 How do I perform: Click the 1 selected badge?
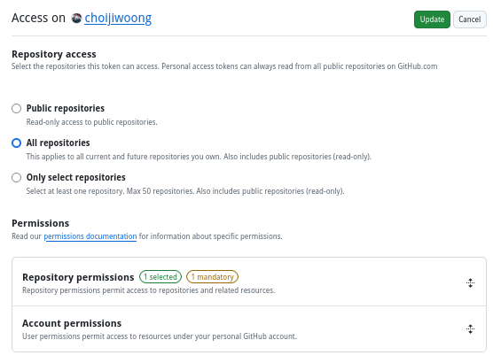(x=160, y=276)
